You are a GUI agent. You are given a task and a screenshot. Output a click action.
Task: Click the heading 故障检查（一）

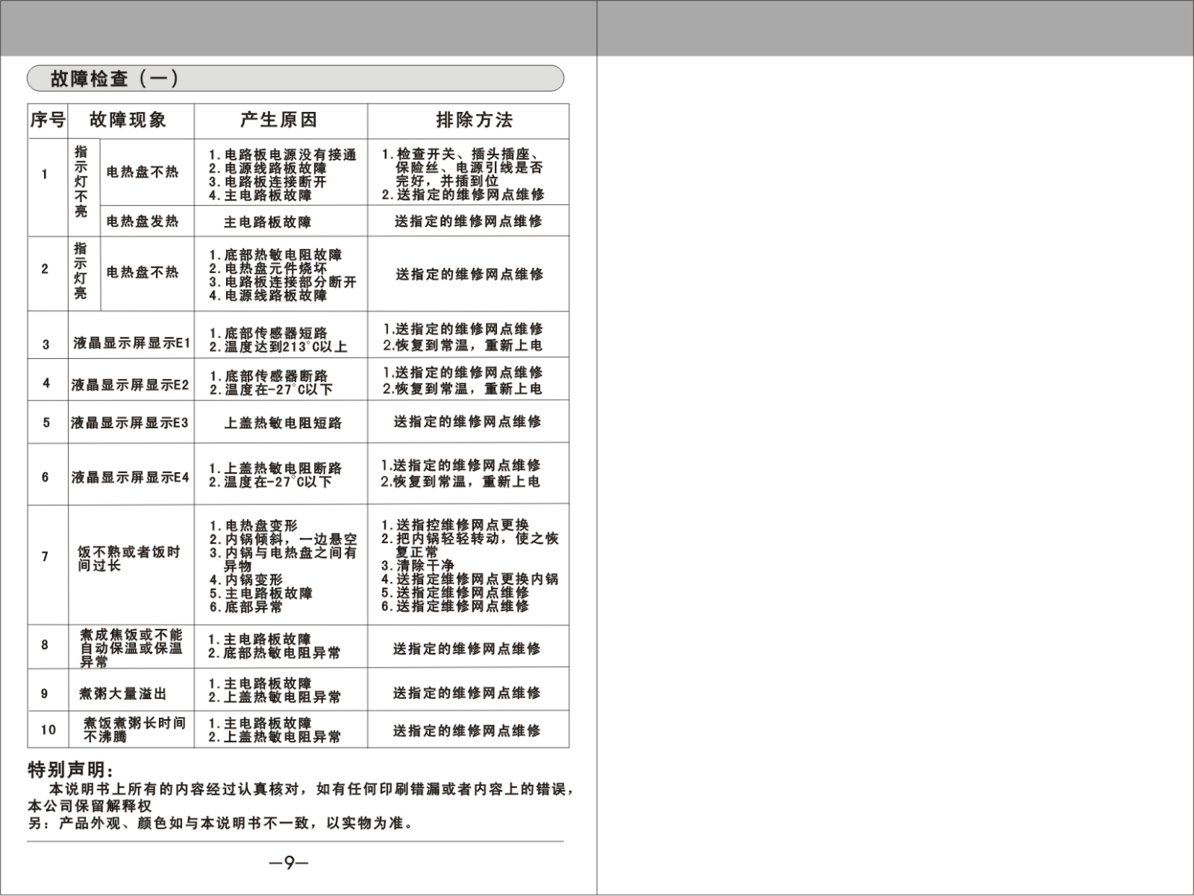click(x=115, y=78)
